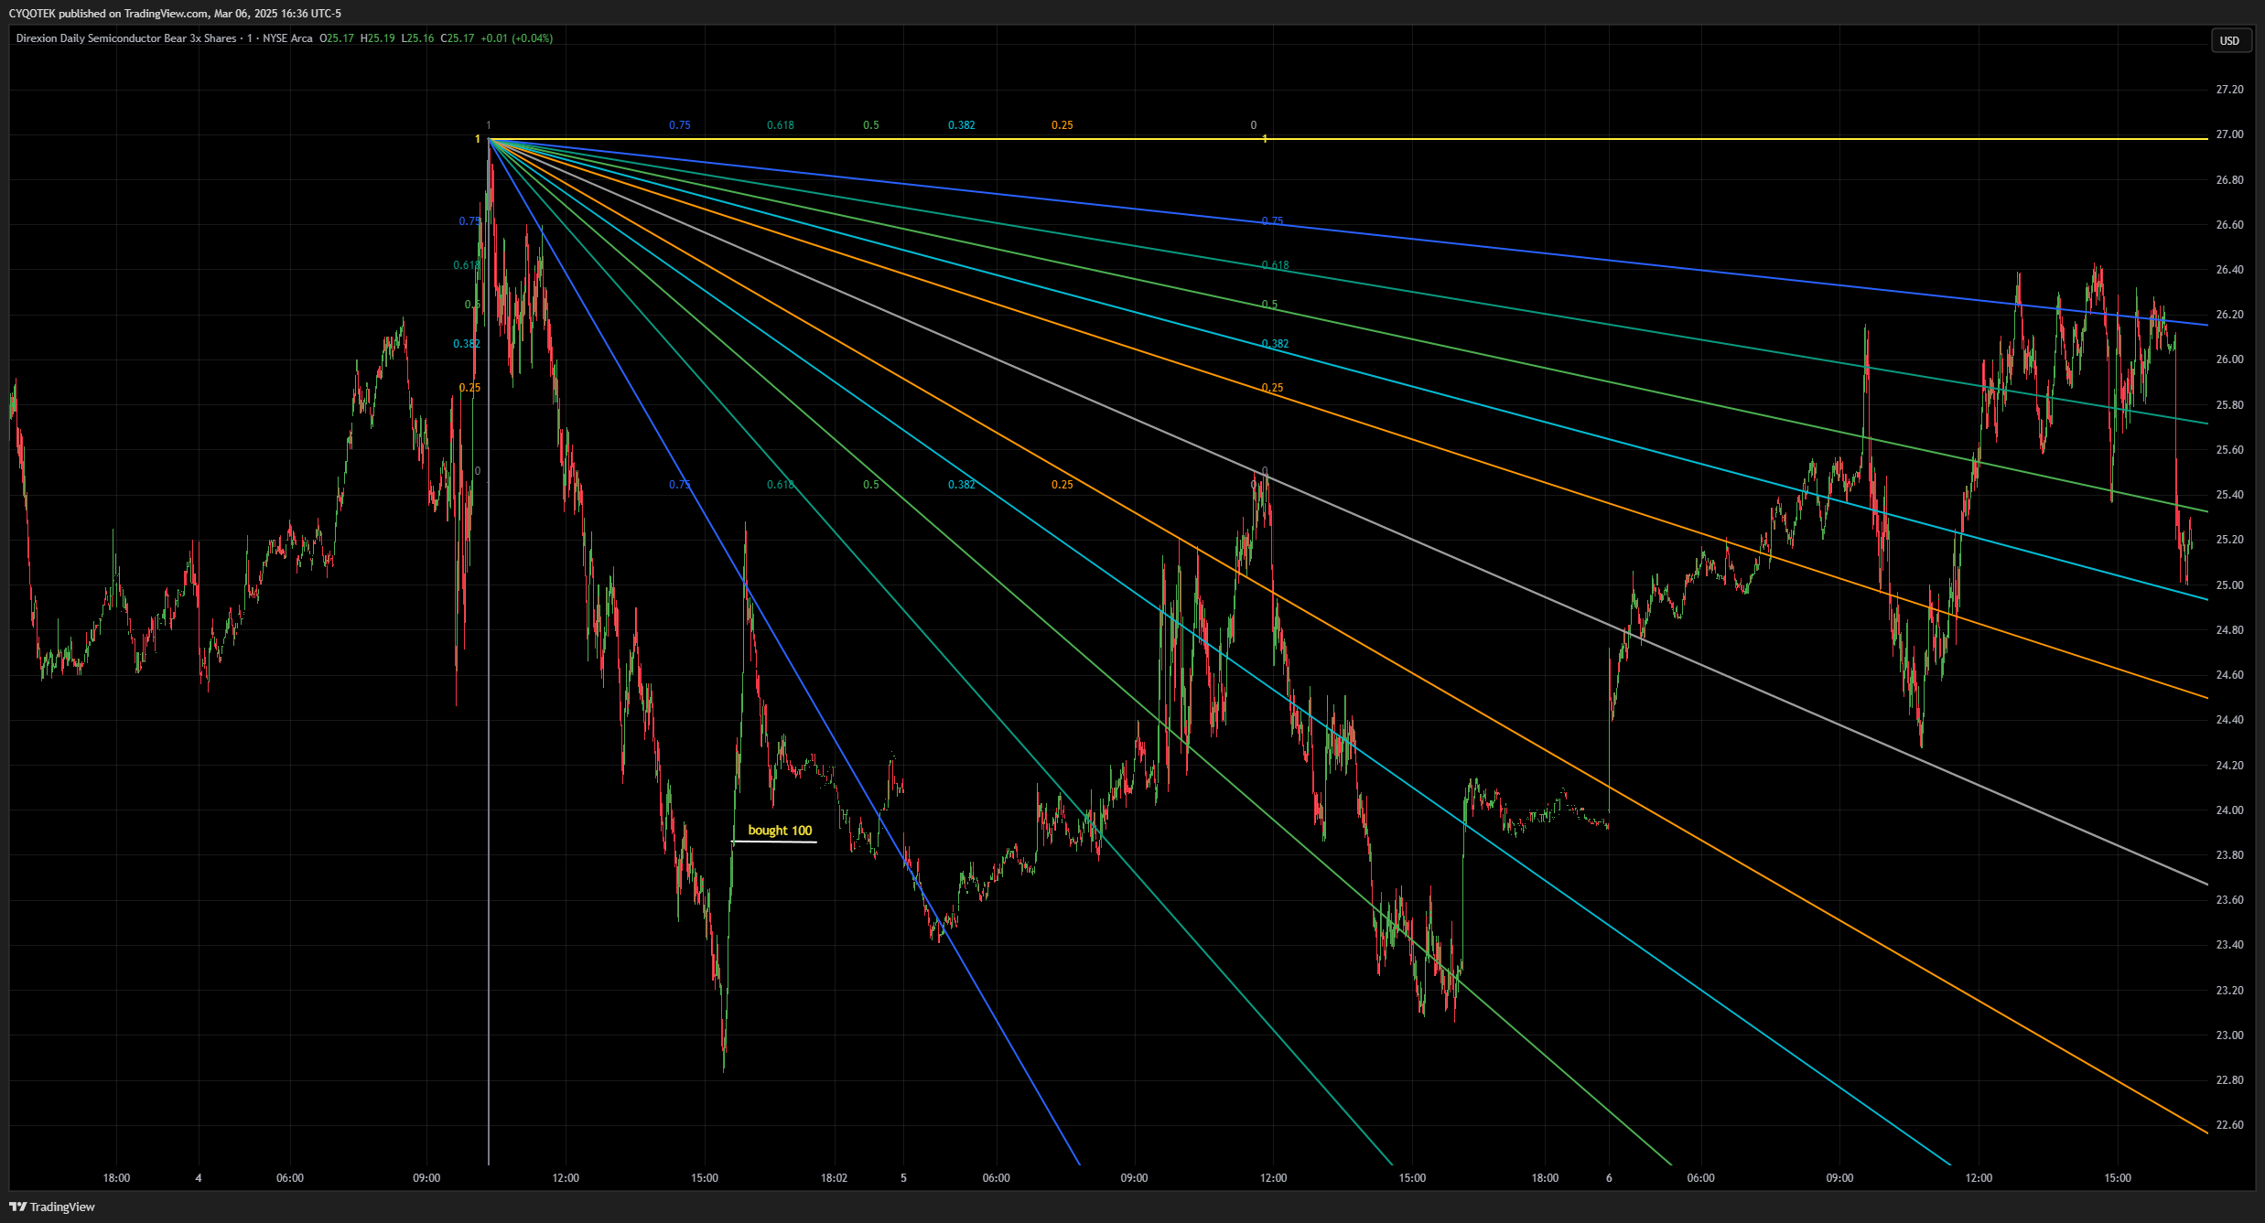Click the 23.80 price axis label
This screenshot has width=2265, height=1223.
click(x=2229, y=855)
